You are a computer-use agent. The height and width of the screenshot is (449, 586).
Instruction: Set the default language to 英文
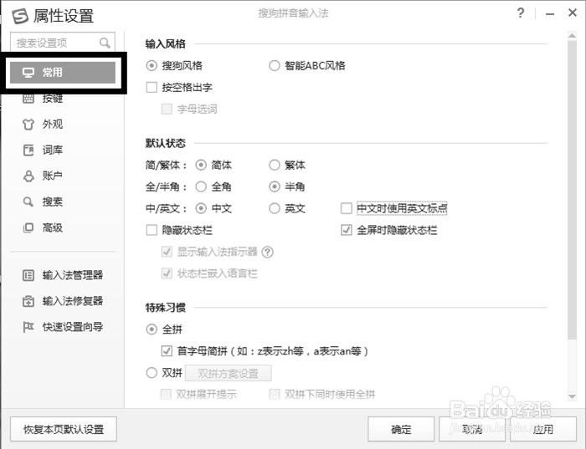tap(275, 208)
